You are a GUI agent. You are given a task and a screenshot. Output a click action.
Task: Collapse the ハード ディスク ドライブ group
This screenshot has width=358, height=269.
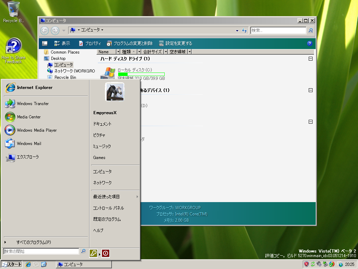310,59
